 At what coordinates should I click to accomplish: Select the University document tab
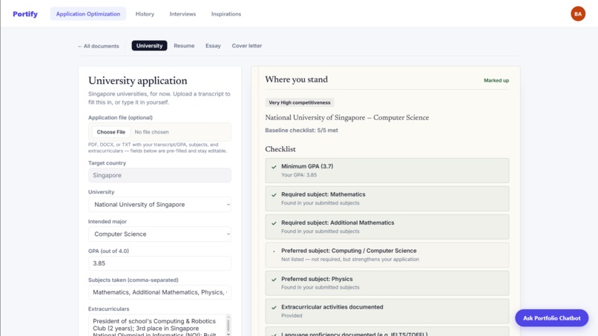tap(150, 46)
